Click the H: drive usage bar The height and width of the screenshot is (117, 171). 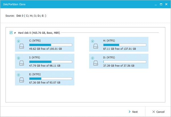coord(125,45)
